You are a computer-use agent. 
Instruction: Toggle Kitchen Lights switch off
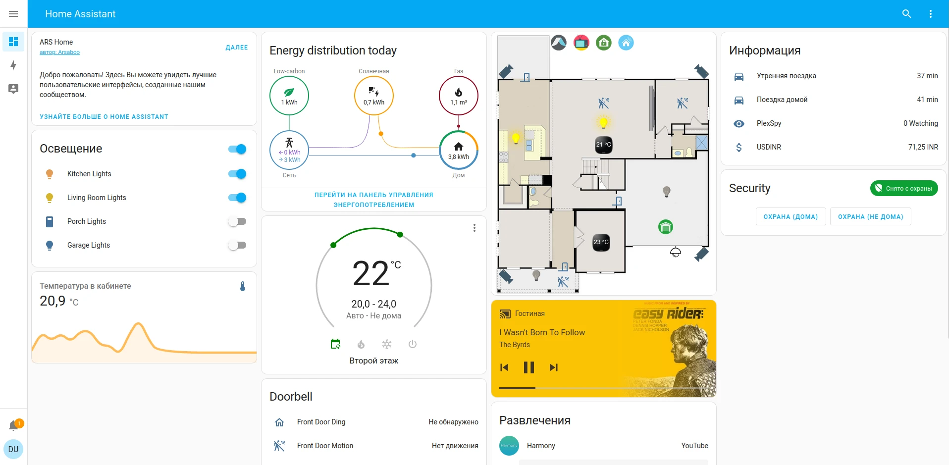tap(237, 174)
